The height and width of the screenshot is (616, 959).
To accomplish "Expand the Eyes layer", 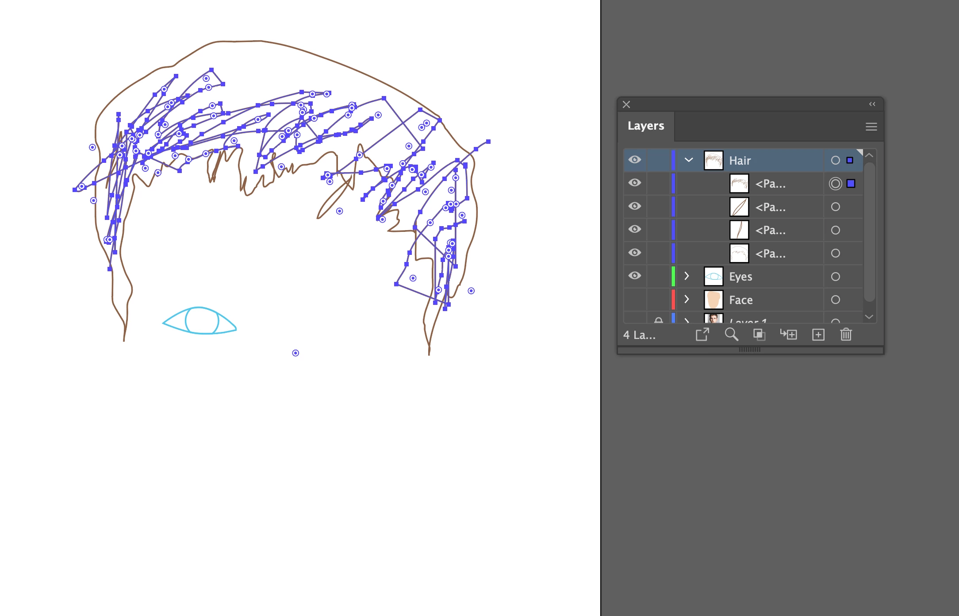I will click(687, 276).
